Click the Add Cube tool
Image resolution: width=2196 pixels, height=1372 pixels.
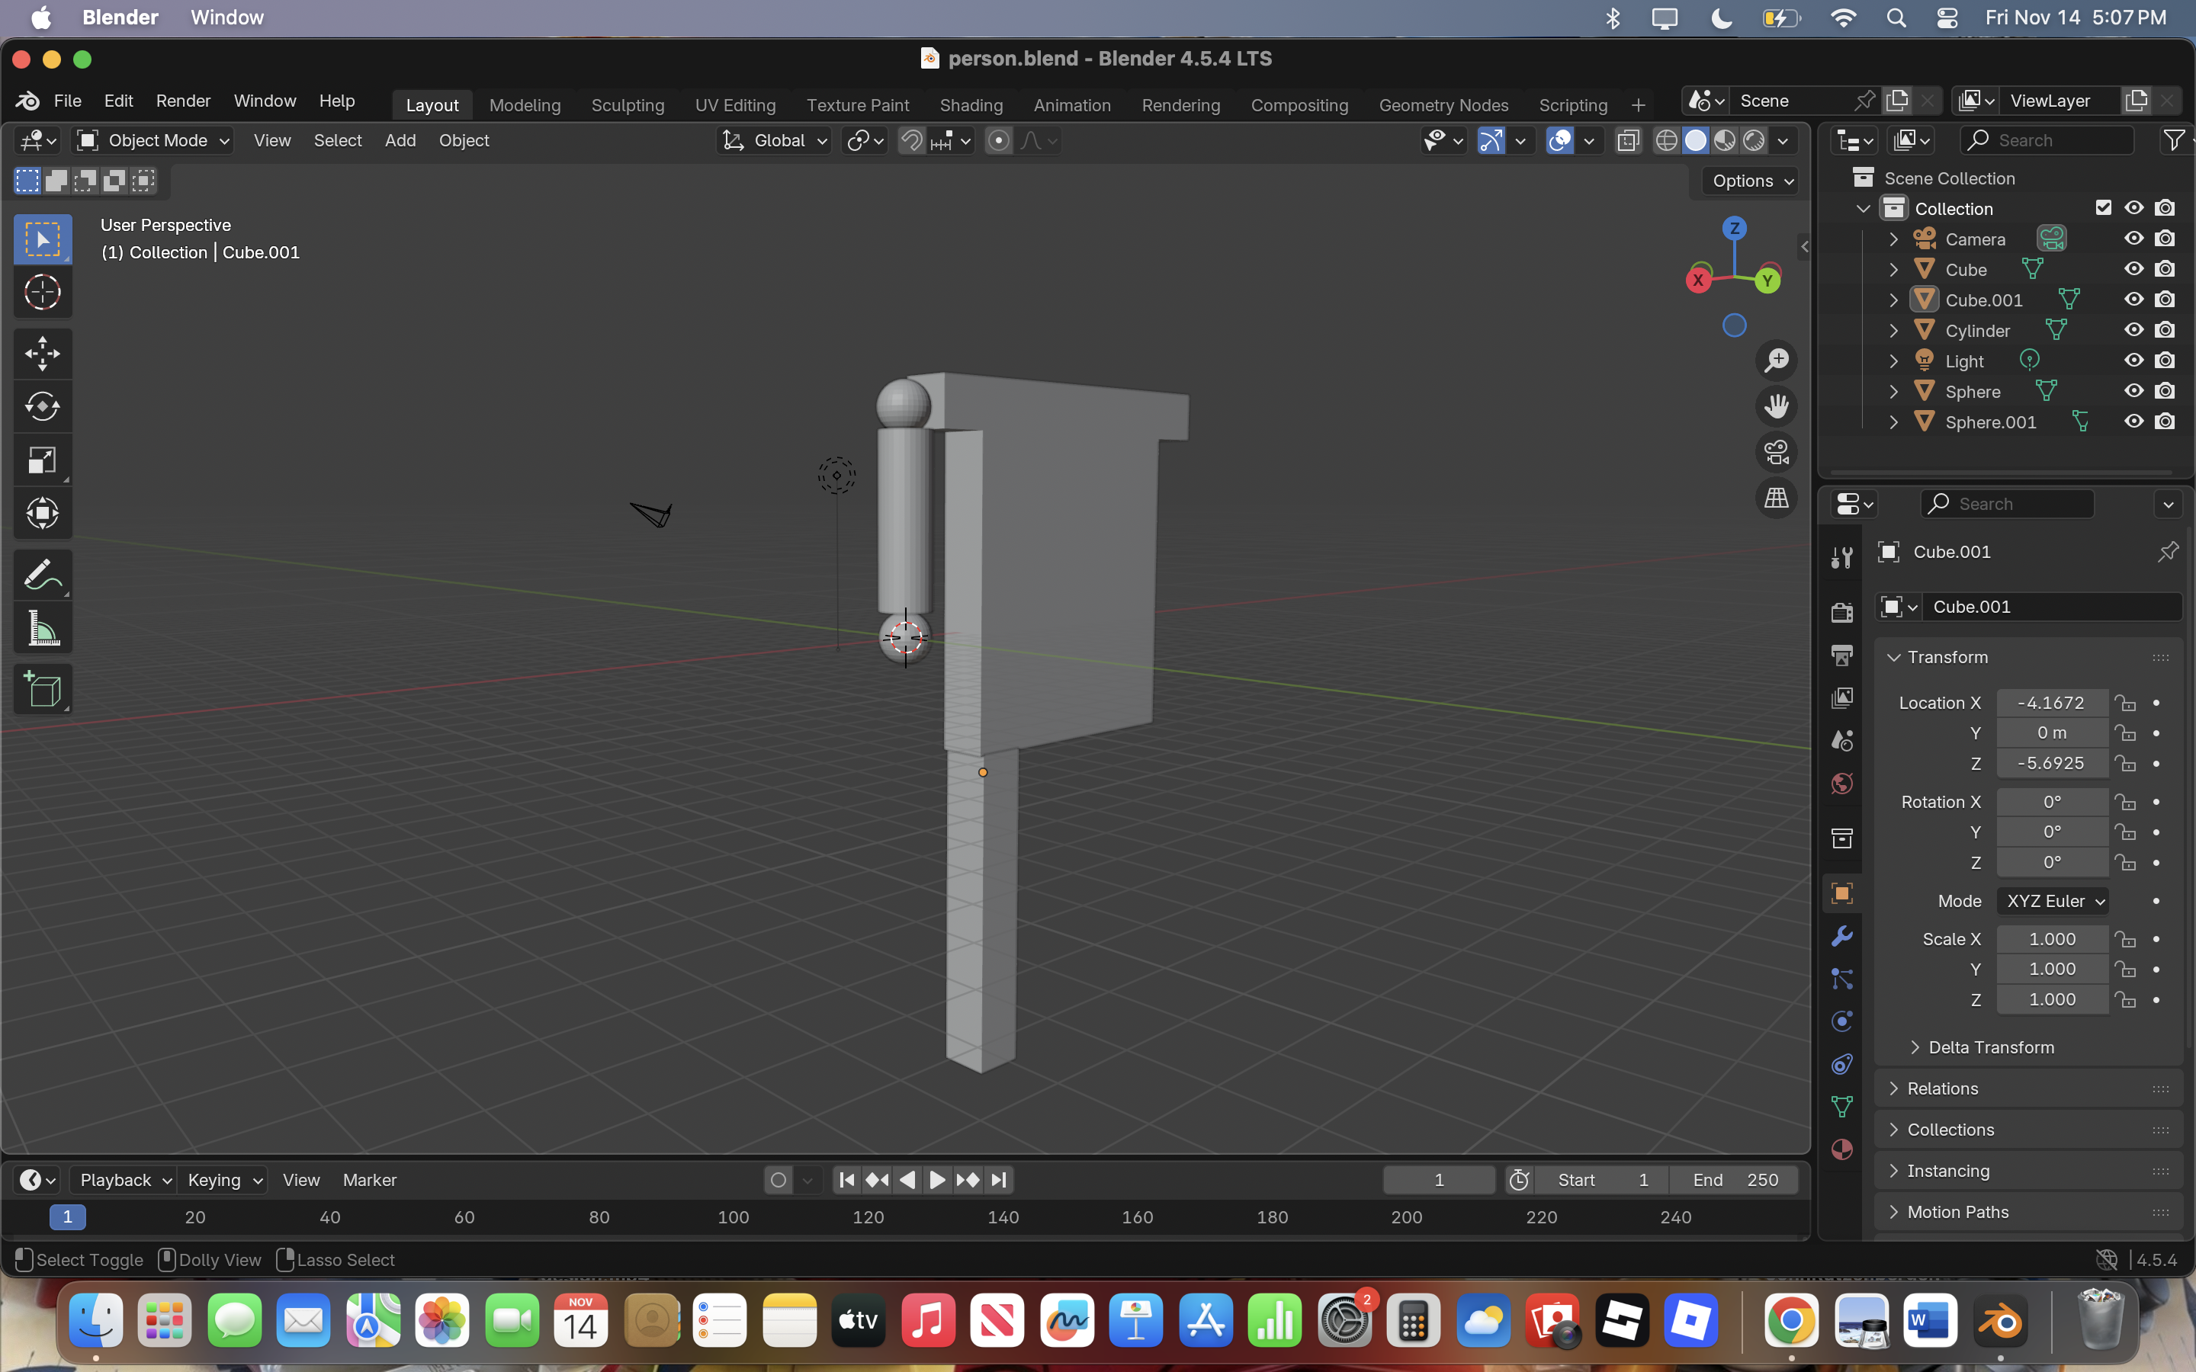click(42, 690)
